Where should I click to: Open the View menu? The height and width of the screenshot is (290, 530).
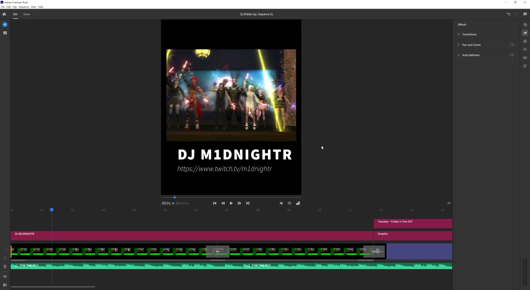pyautogui.click(x=33, y=7)
